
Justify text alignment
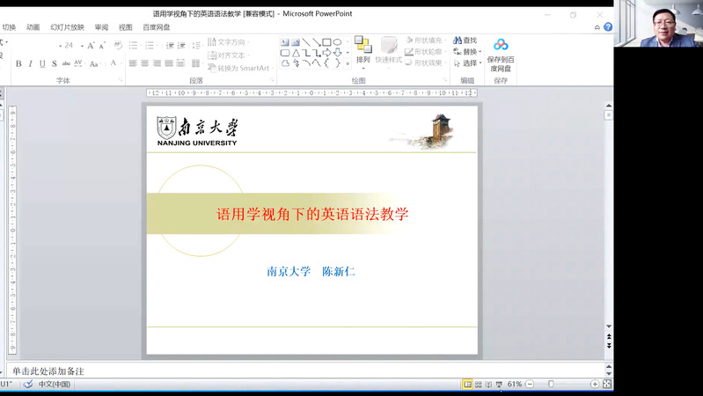point(169,63)
